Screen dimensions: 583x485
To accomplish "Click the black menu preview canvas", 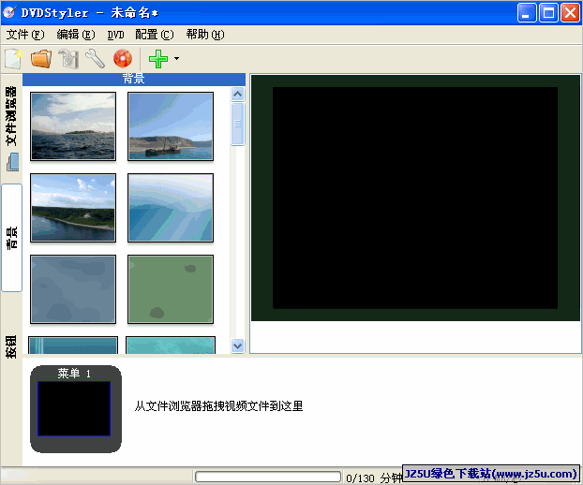I will coord(415,198).
